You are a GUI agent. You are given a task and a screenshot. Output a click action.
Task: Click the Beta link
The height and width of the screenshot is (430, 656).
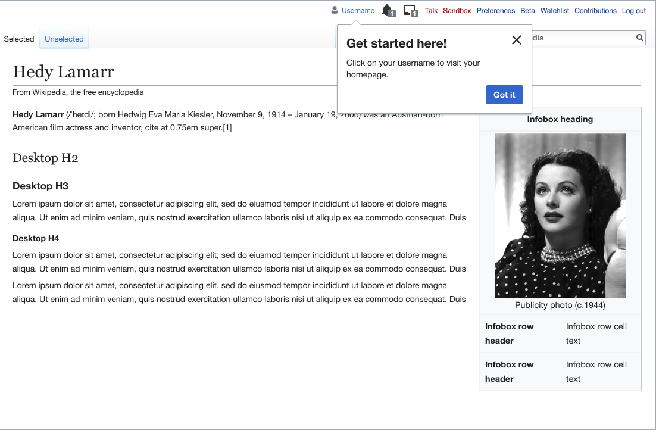(x=527, y=11)
